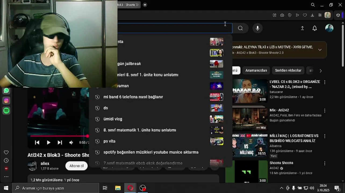Open the YouTube notifications bell
This screenshot has height=193, width=345.
(315, 28)
